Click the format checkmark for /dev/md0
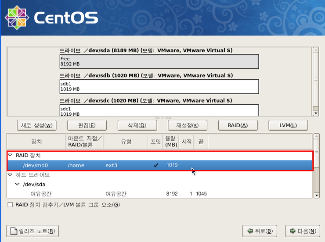 tap(155, 165)
